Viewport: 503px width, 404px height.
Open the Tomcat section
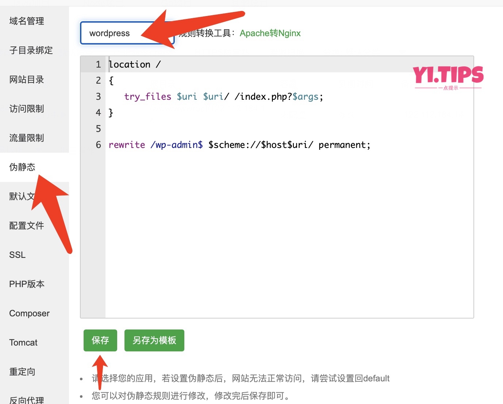pos(23,342)
